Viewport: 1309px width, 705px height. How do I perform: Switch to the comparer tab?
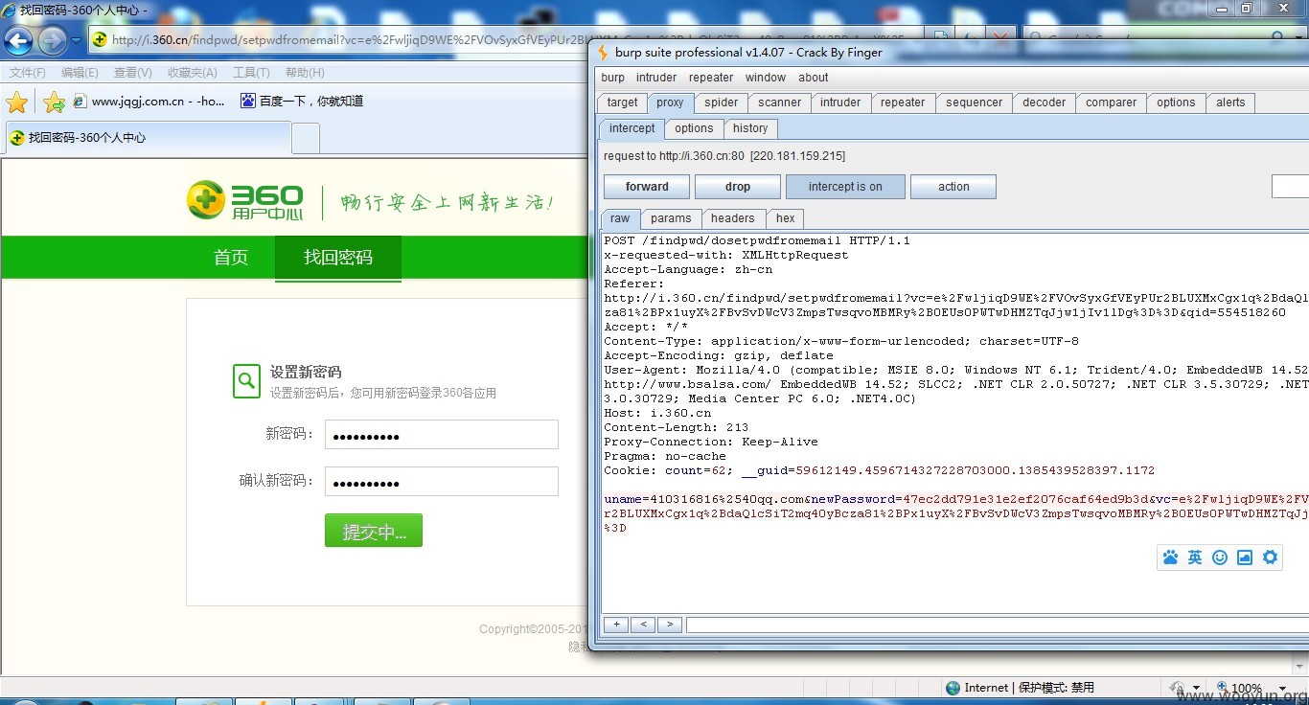[1112, 102]
